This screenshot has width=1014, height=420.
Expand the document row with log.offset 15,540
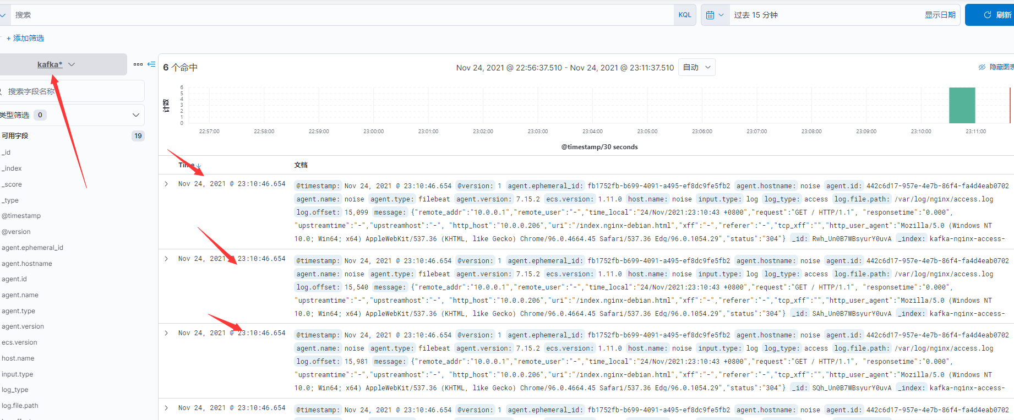click(166, 259)
